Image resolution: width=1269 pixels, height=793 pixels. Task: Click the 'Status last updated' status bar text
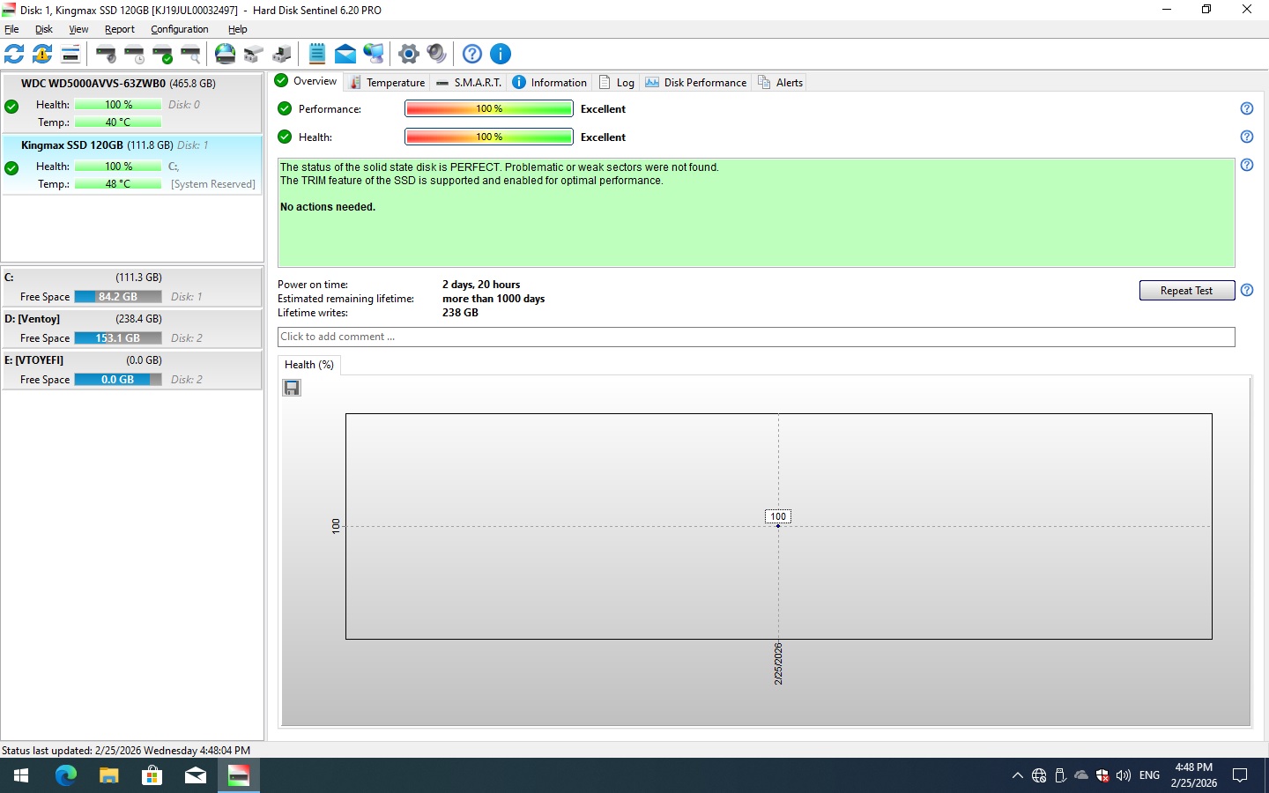tap(126, 751)
